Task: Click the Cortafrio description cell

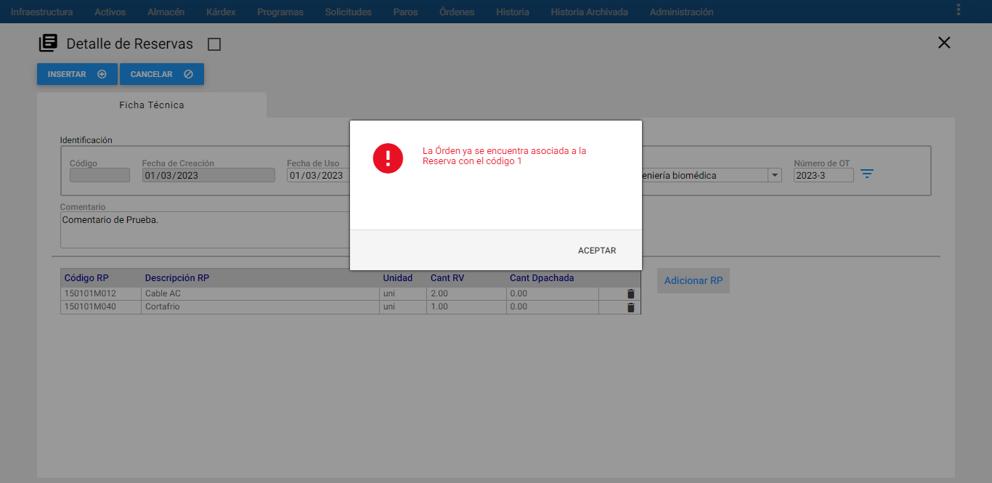Action: [260, 307]
